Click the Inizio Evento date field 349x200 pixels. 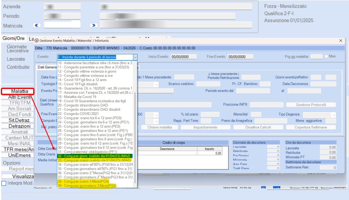point(184,57)
